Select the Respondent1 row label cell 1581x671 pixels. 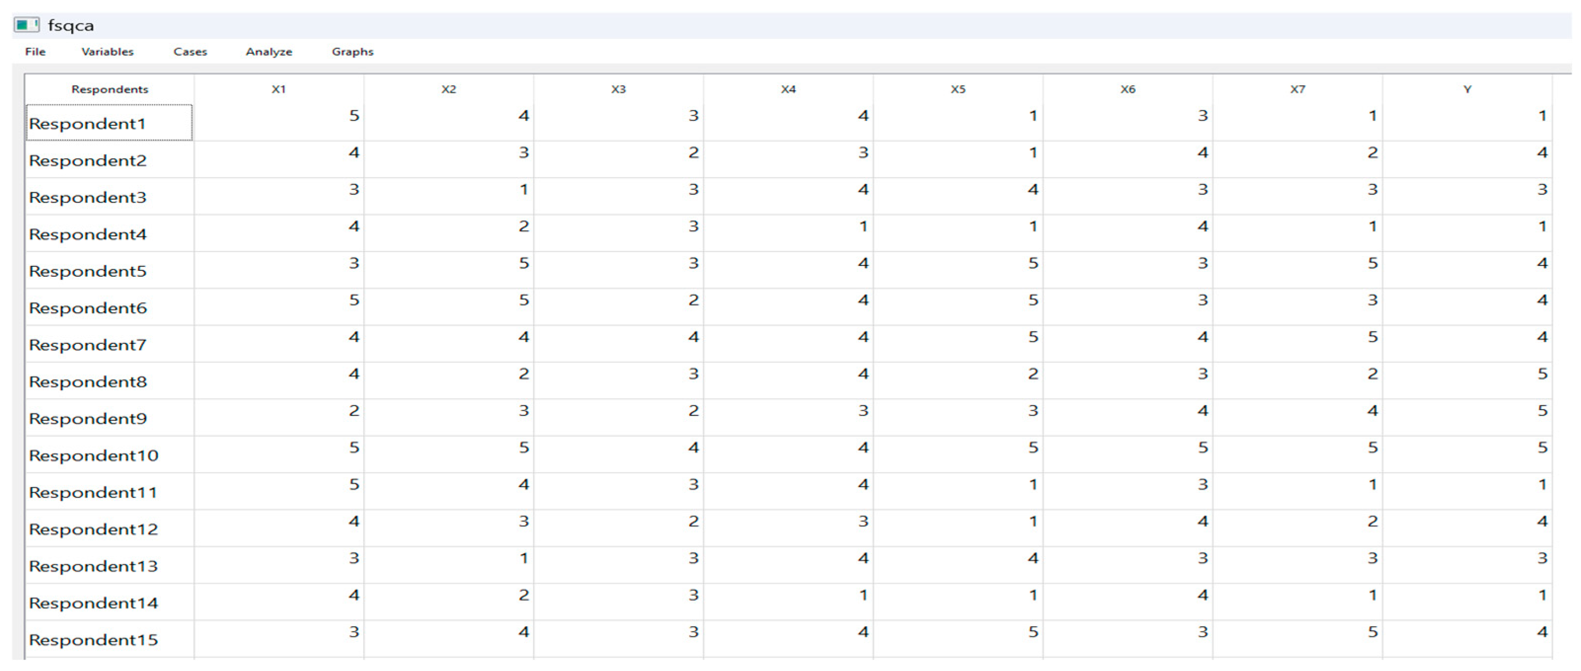point(109,123)
